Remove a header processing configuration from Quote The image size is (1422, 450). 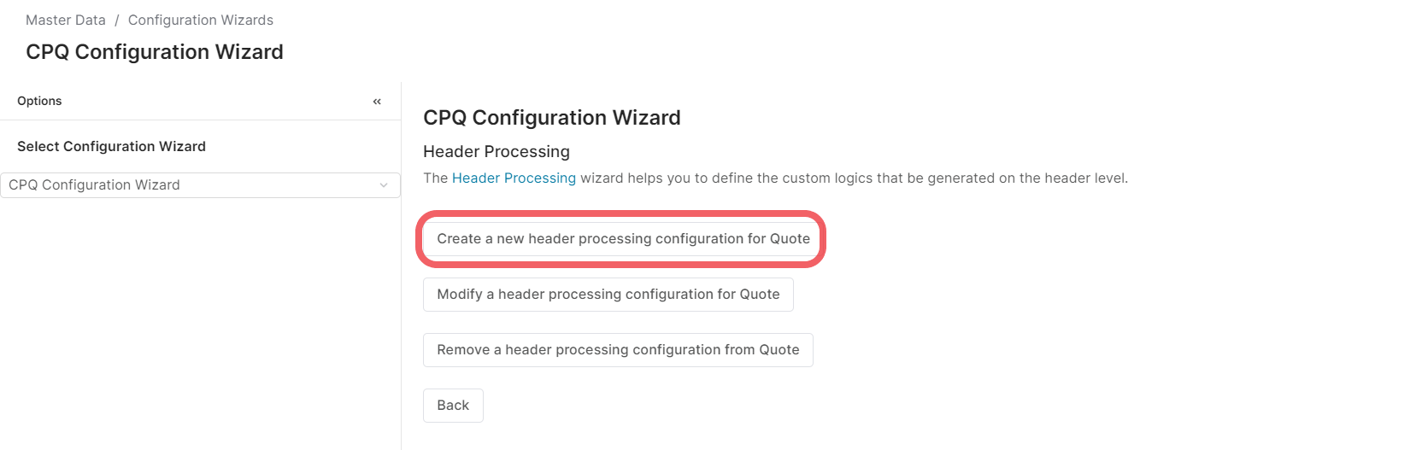pos(618,350)
